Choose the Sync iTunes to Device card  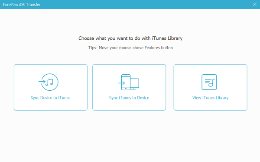pyautogui.click(x=129, y=87)
